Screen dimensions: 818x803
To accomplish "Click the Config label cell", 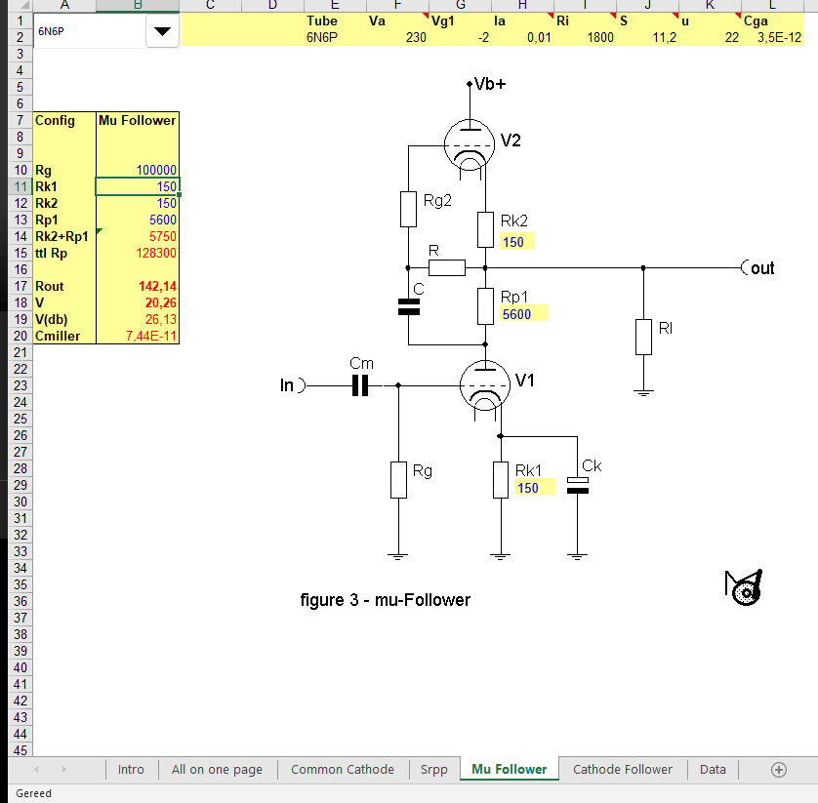I will [x=64, y=120].
